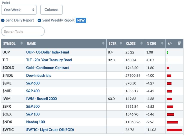
Task: Open the TLT - 20+ Year Treasury Bond link
Action: click(49, 60)
